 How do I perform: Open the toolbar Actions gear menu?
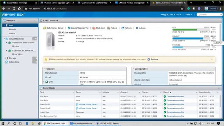[x=141, y=28]
